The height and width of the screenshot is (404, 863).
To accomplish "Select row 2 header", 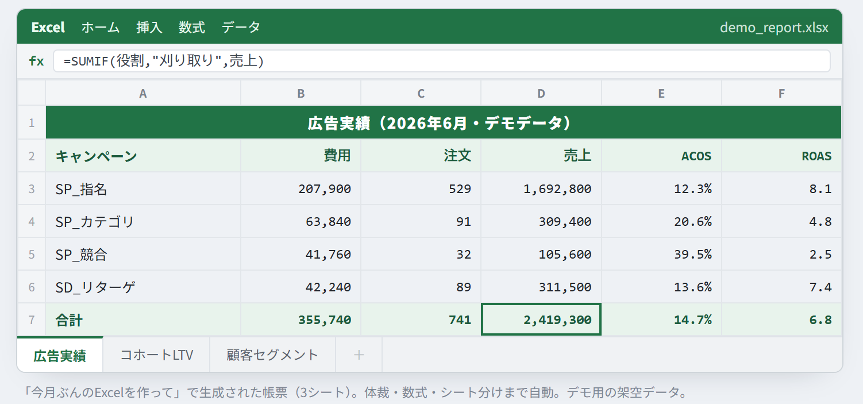I will (x=32, y=156).
